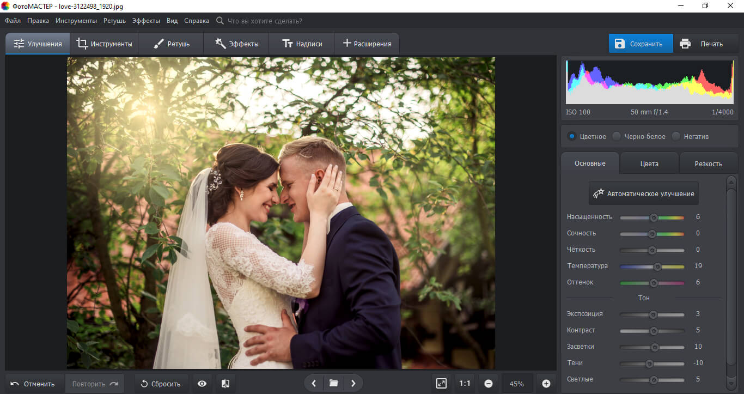Go to next photo arrow
This screenshot has width=744, height=394.
(353, 384)
